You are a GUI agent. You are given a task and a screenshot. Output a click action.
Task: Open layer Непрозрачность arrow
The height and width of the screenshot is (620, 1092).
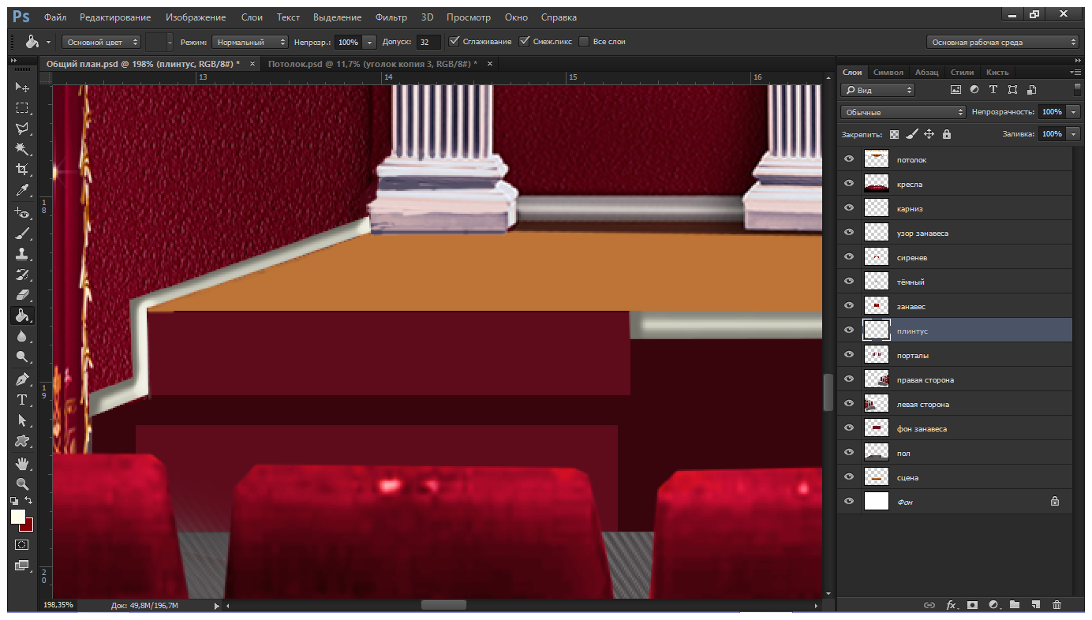[1073, 112]
